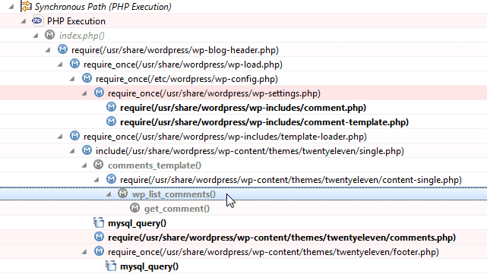Click the method icon beside footer.php require_once
This screenshot has width=487, height=274.
99,251
